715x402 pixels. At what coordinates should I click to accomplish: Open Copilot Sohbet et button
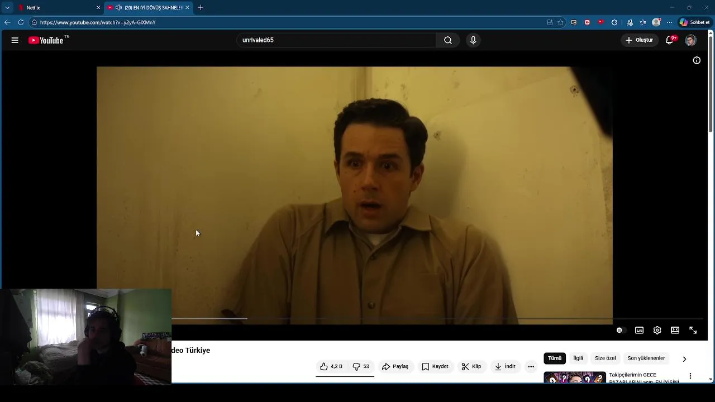(x=695, y=22)
